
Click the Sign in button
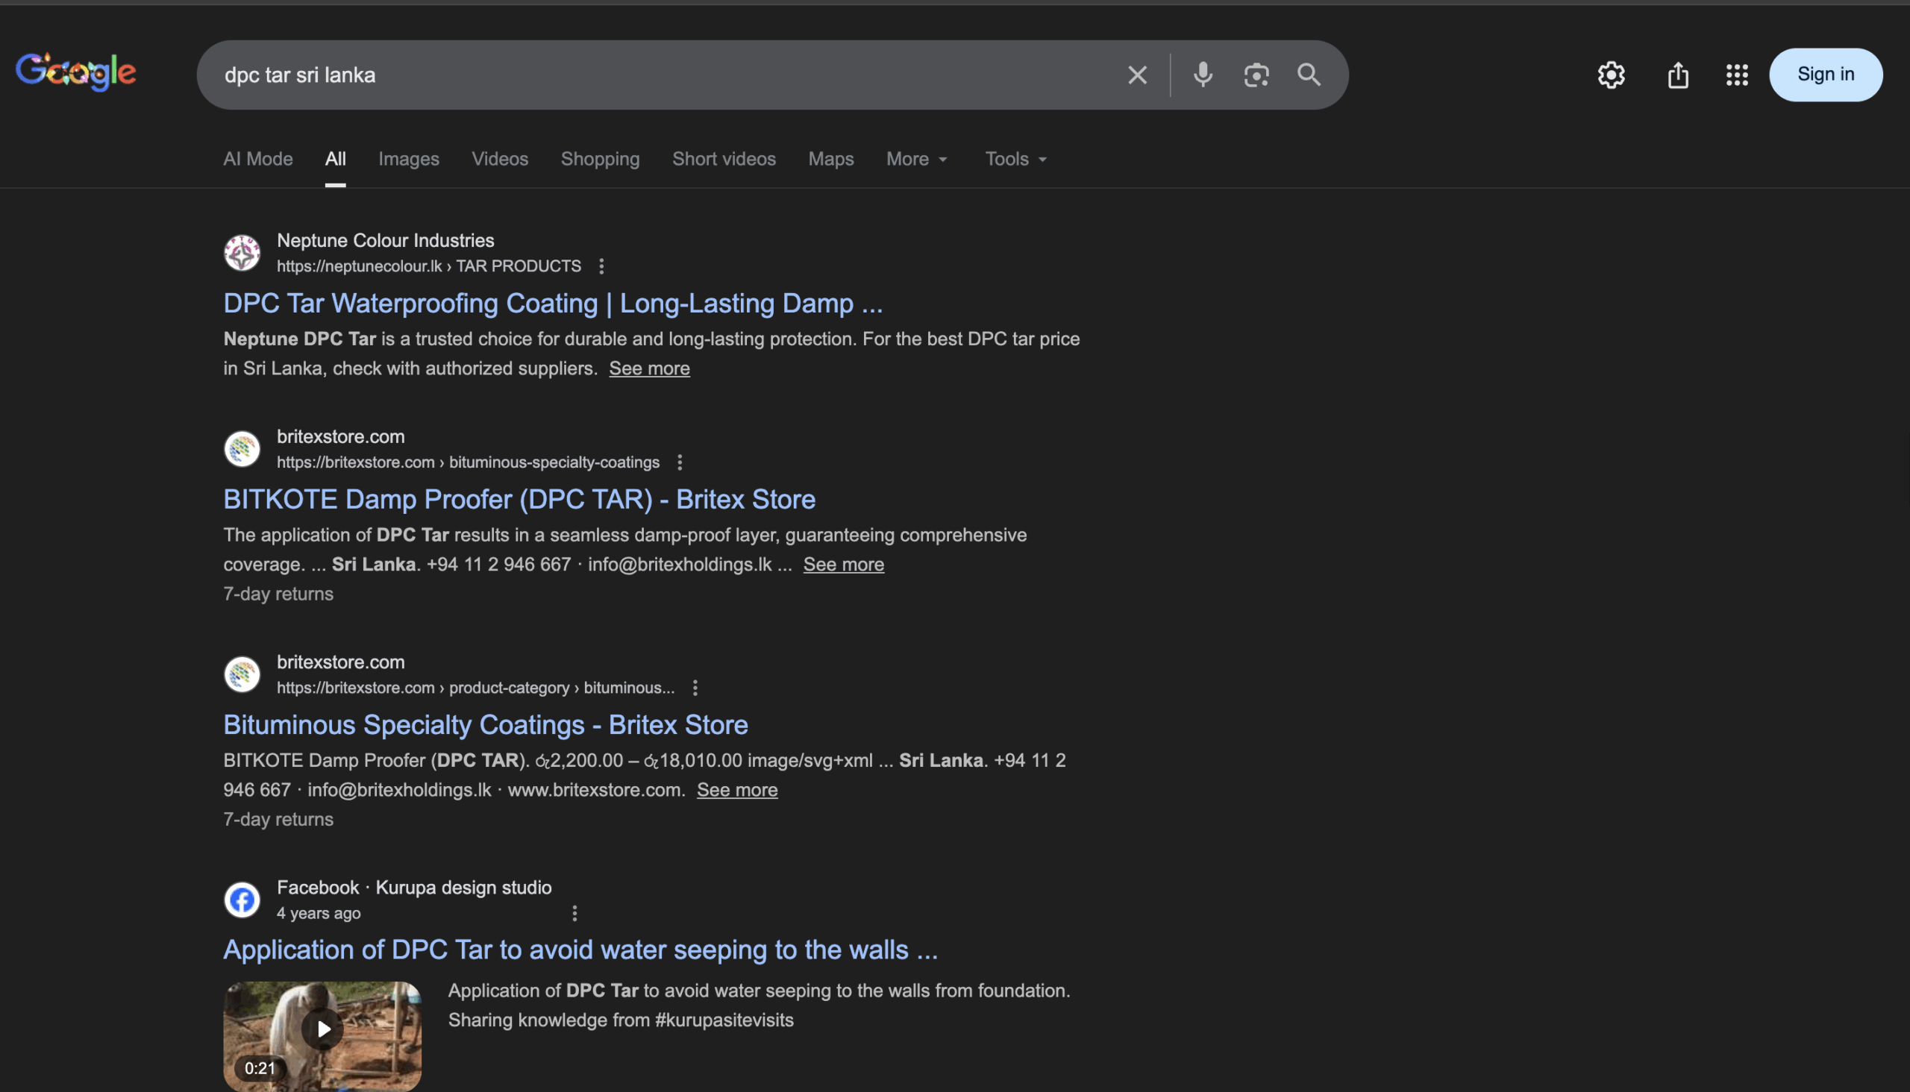click(x=1825, y=75)
